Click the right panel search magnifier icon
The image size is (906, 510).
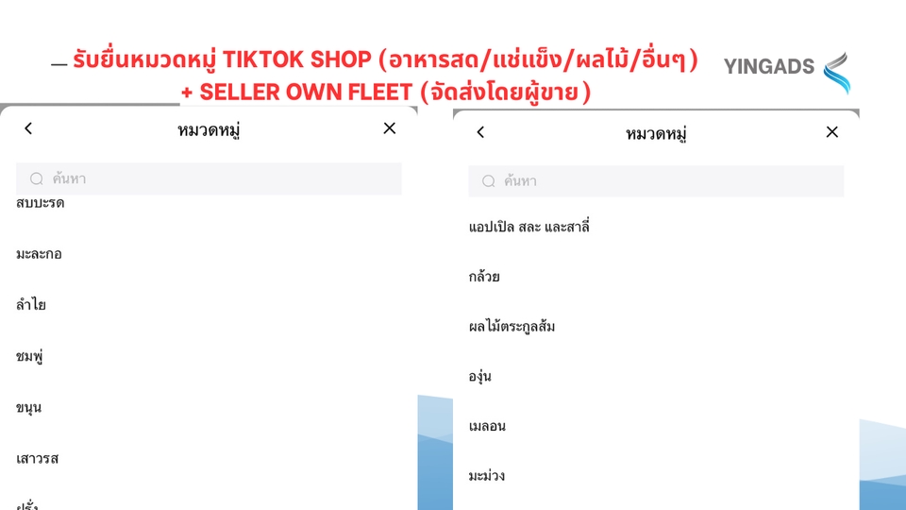coord(489,181)
